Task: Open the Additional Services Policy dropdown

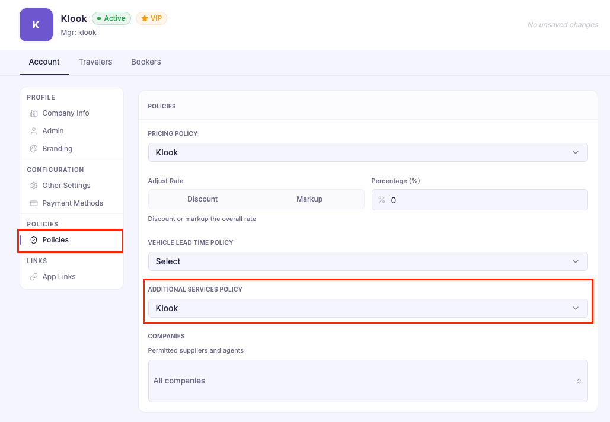Action: (368, 308)
